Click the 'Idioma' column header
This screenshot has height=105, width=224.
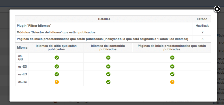pos(22,47)
